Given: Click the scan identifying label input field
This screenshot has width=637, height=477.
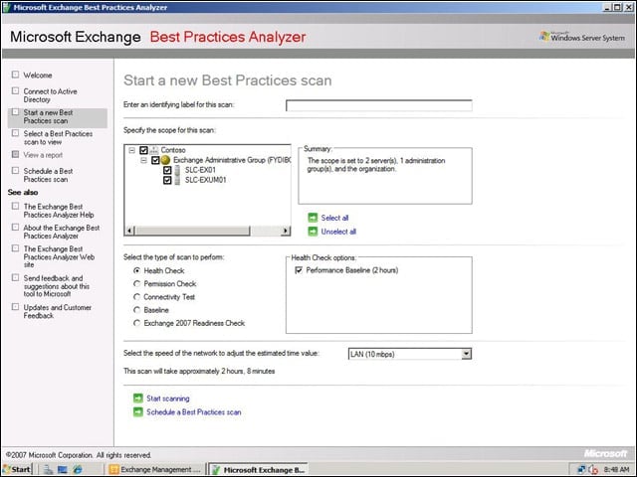Looking at the screenshot, I should pos(379,105).
